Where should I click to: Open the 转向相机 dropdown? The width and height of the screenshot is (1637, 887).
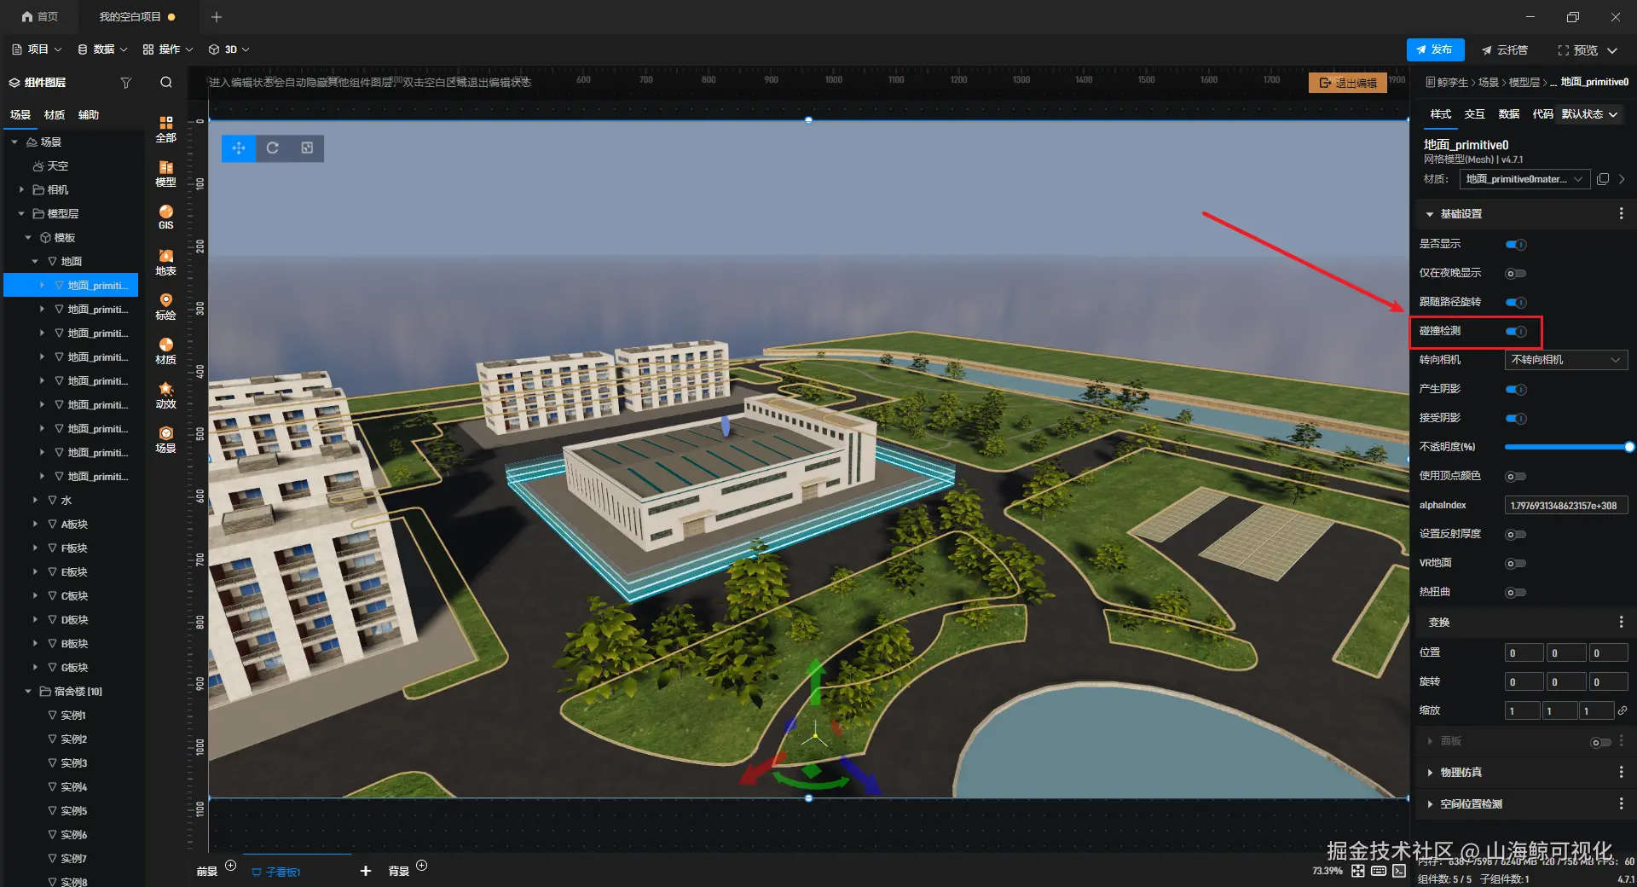pyautogui.click(x=1565, y=360)
